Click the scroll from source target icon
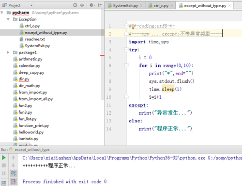Image resolution: width=242 pixels, height=186 pixels. 75,5
